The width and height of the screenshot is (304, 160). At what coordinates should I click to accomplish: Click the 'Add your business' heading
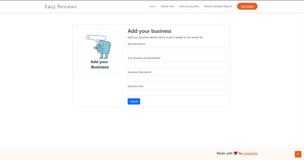pyautogui.click(x=149, y=31)
